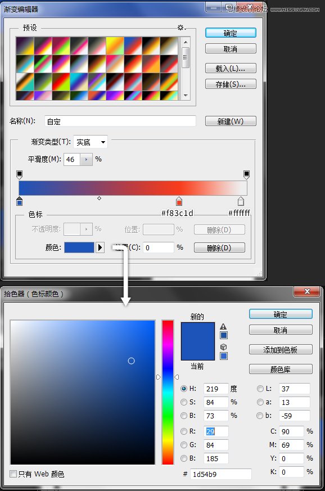Select the Lab a radio button
This screenshot has width=325, height=491.
coord(260,402)
